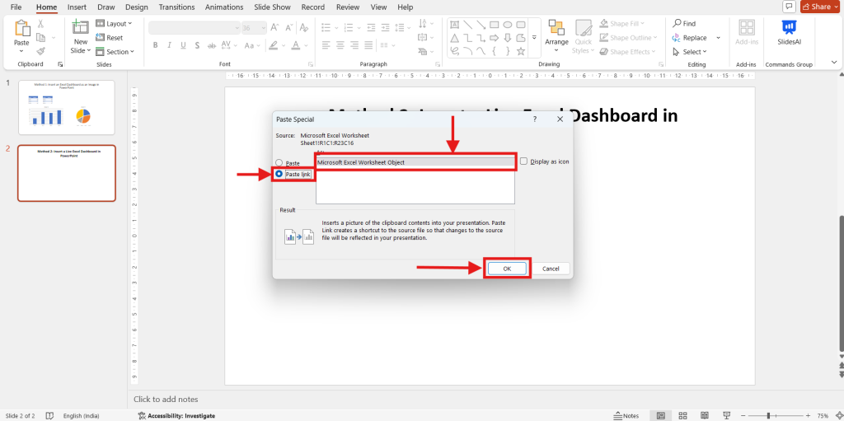
Task: Switch to the Slide Show tab
Action: point(272,7)
